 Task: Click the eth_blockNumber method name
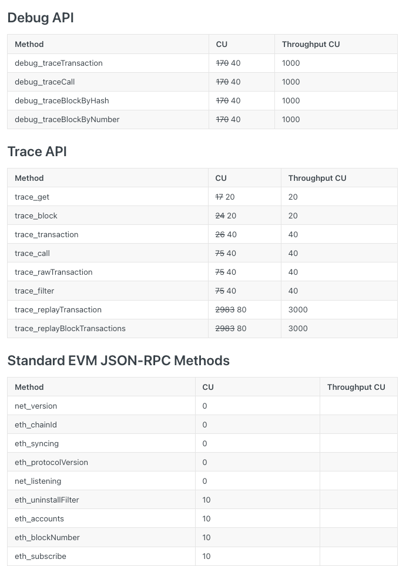click(x=47, y=537)
